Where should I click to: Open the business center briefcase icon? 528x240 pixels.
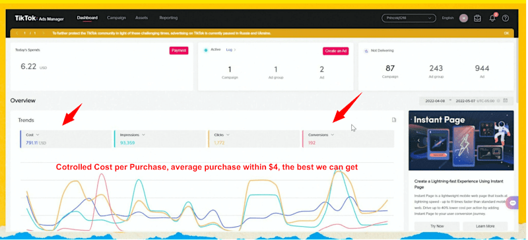pyautogui.click(x=477, y=18)
